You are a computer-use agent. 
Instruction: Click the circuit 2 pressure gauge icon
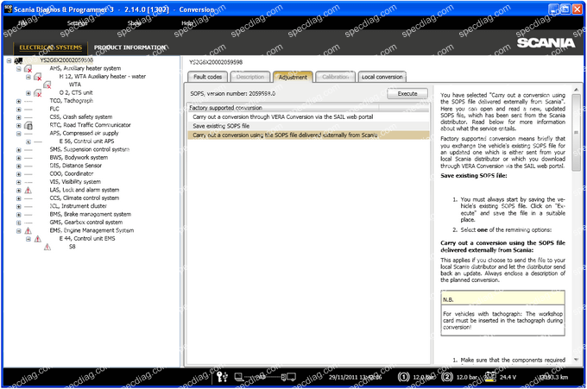(x=447, y=377)
